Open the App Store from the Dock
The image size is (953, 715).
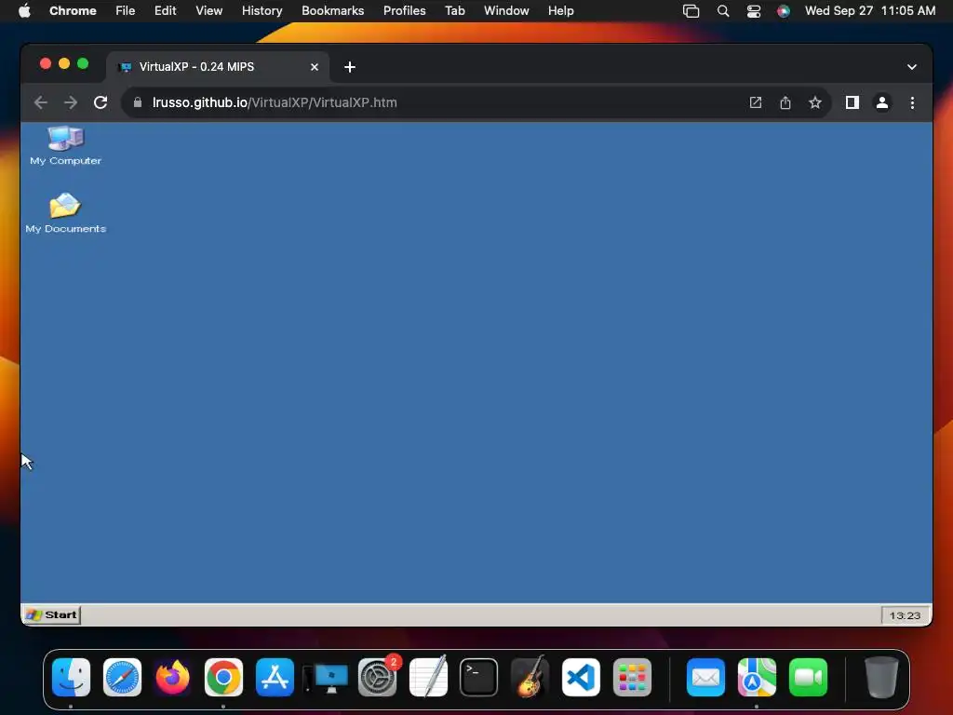[275, 678]
